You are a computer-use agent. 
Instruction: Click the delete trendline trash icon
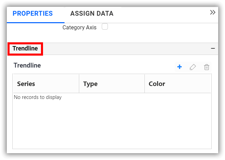click(207, 67)
